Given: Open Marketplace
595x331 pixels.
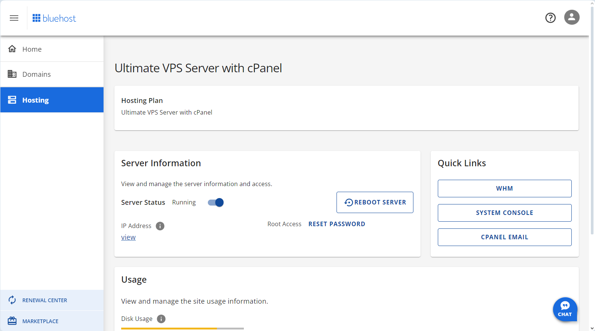Looking at the screenshot, I should [52, 321].
